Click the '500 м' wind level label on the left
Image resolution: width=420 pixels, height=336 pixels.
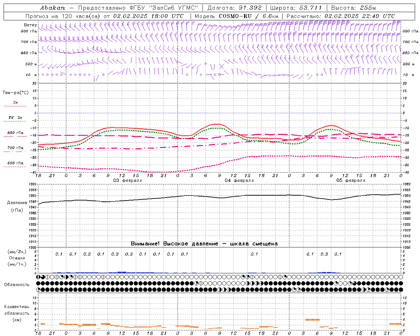31,64
